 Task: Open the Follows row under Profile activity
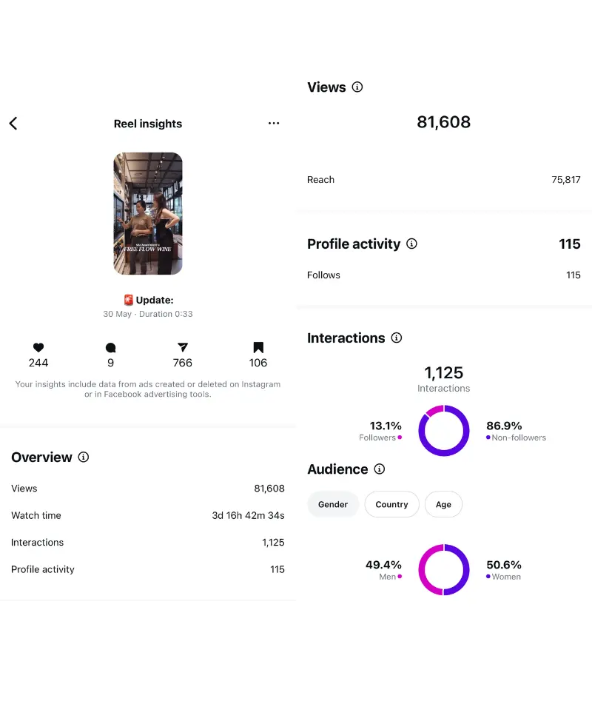[x=444, y=275]
